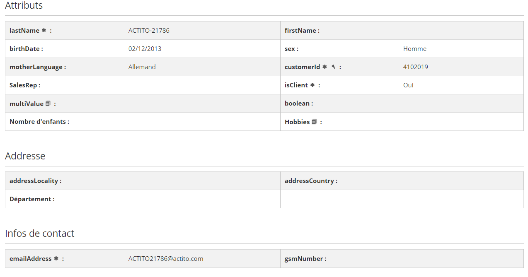
Task: Click the Oui value for isClient
Action: [408, 85]
